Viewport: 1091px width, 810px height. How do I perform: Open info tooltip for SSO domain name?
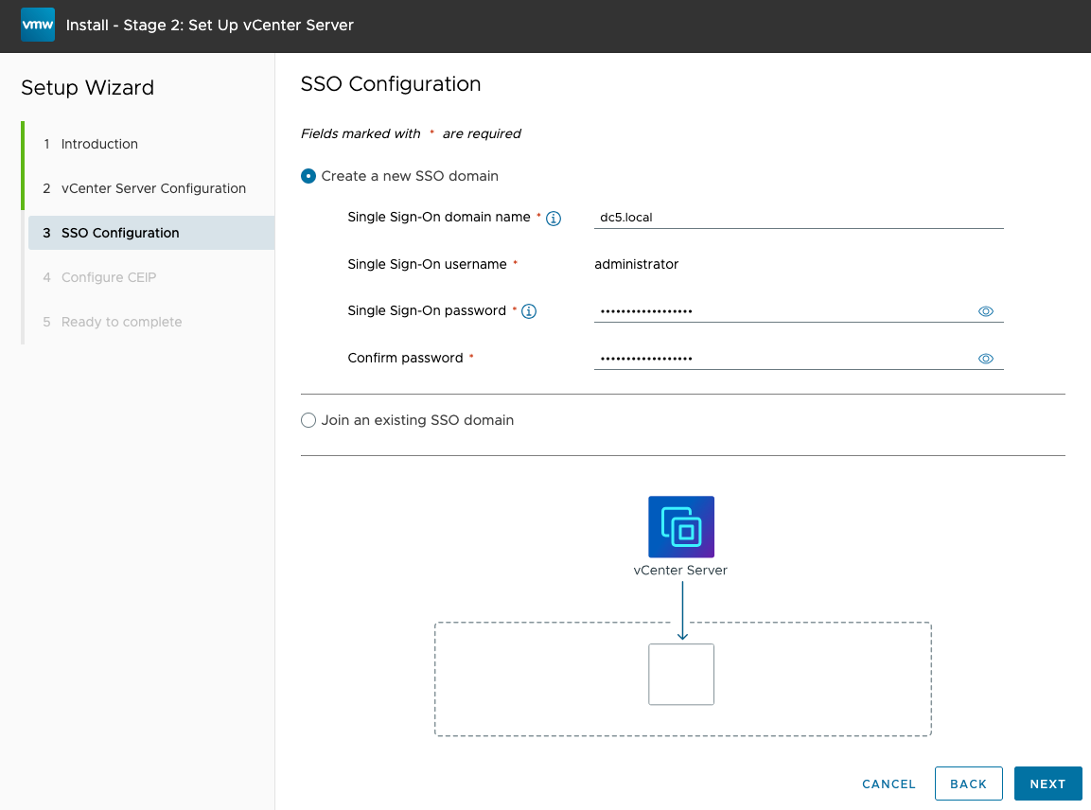(554, 219)
